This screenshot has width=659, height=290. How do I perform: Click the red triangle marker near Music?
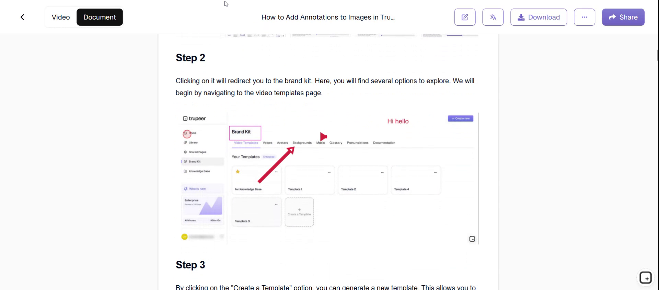(x=323, y=136)
